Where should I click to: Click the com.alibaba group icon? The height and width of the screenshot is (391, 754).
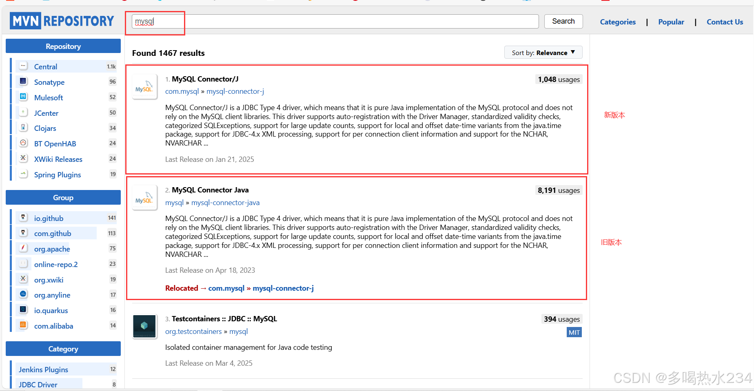23,325
